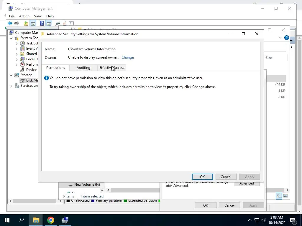Switch Explorer to large icons view
The height and width of the screenshot is (226, 302).
285,196
